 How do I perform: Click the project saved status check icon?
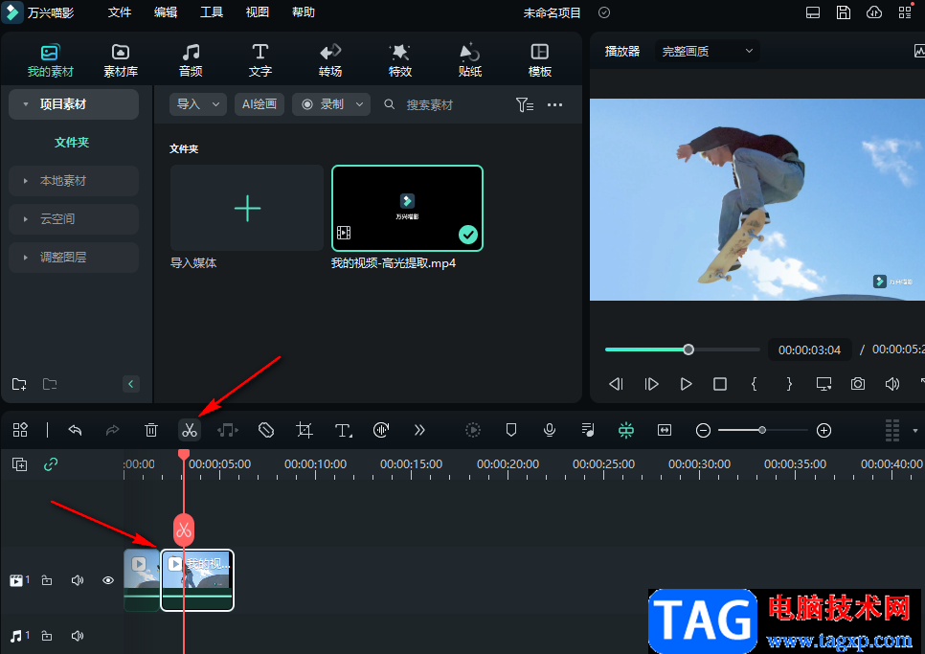pyautogui.click(x=604, y=12)
